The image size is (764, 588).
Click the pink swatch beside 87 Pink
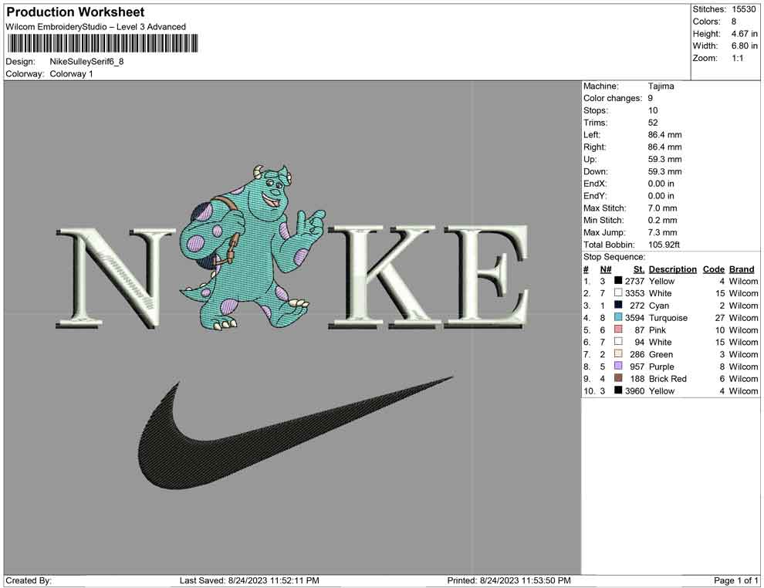pos(618,329)
